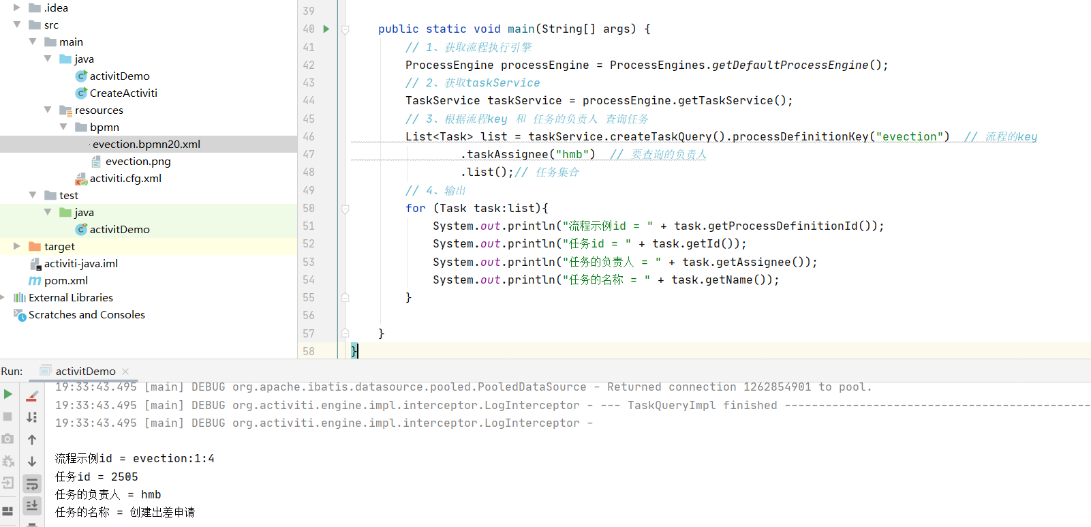This screenshot has width=1091, height=527.
Task: Select evection.bpmn20.xml file
Action: point(147,144)
